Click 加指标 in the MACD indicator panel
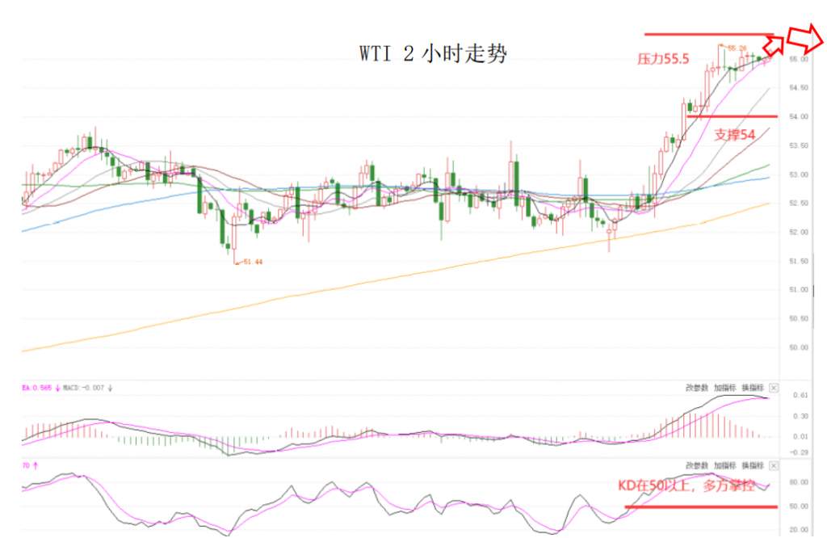This screenshot has height=538, width=827. point(724,388)
